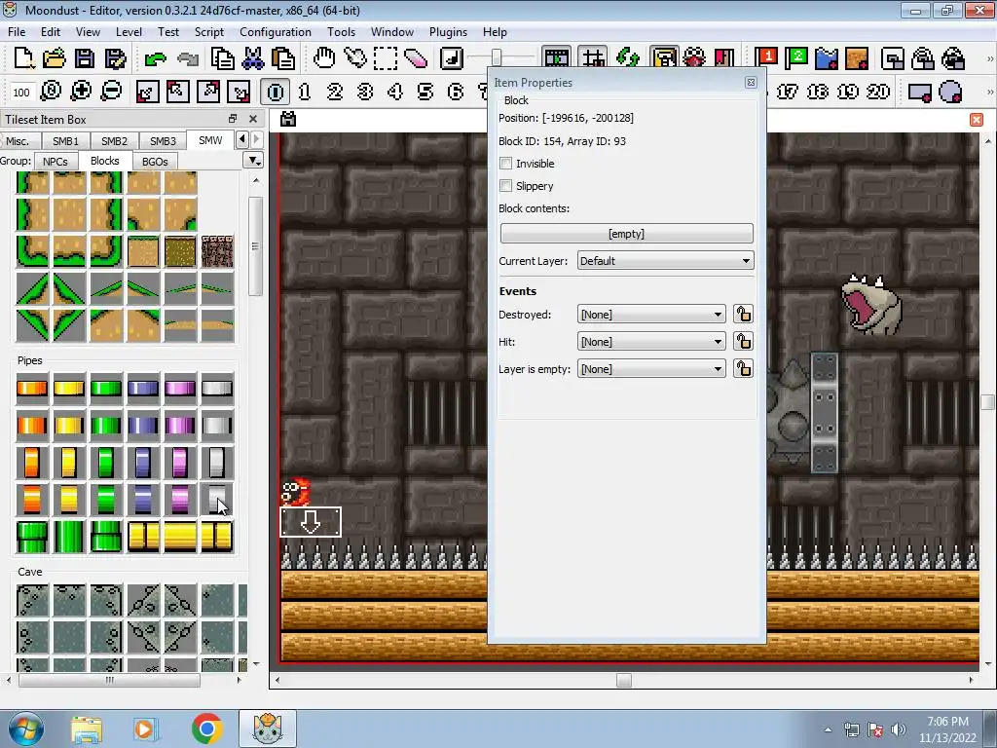Reset zoom with the magnifier zero icon
The width and height of the screenshot is (997, 748).
click(x=51, y=92)
